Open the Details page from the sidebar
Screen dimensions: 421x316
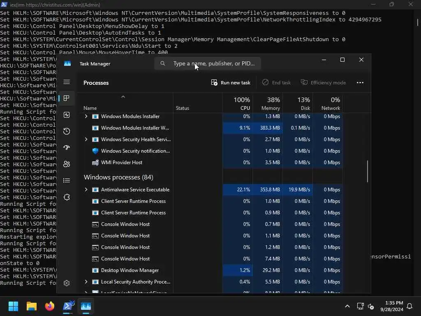click(x=67, y=180)
